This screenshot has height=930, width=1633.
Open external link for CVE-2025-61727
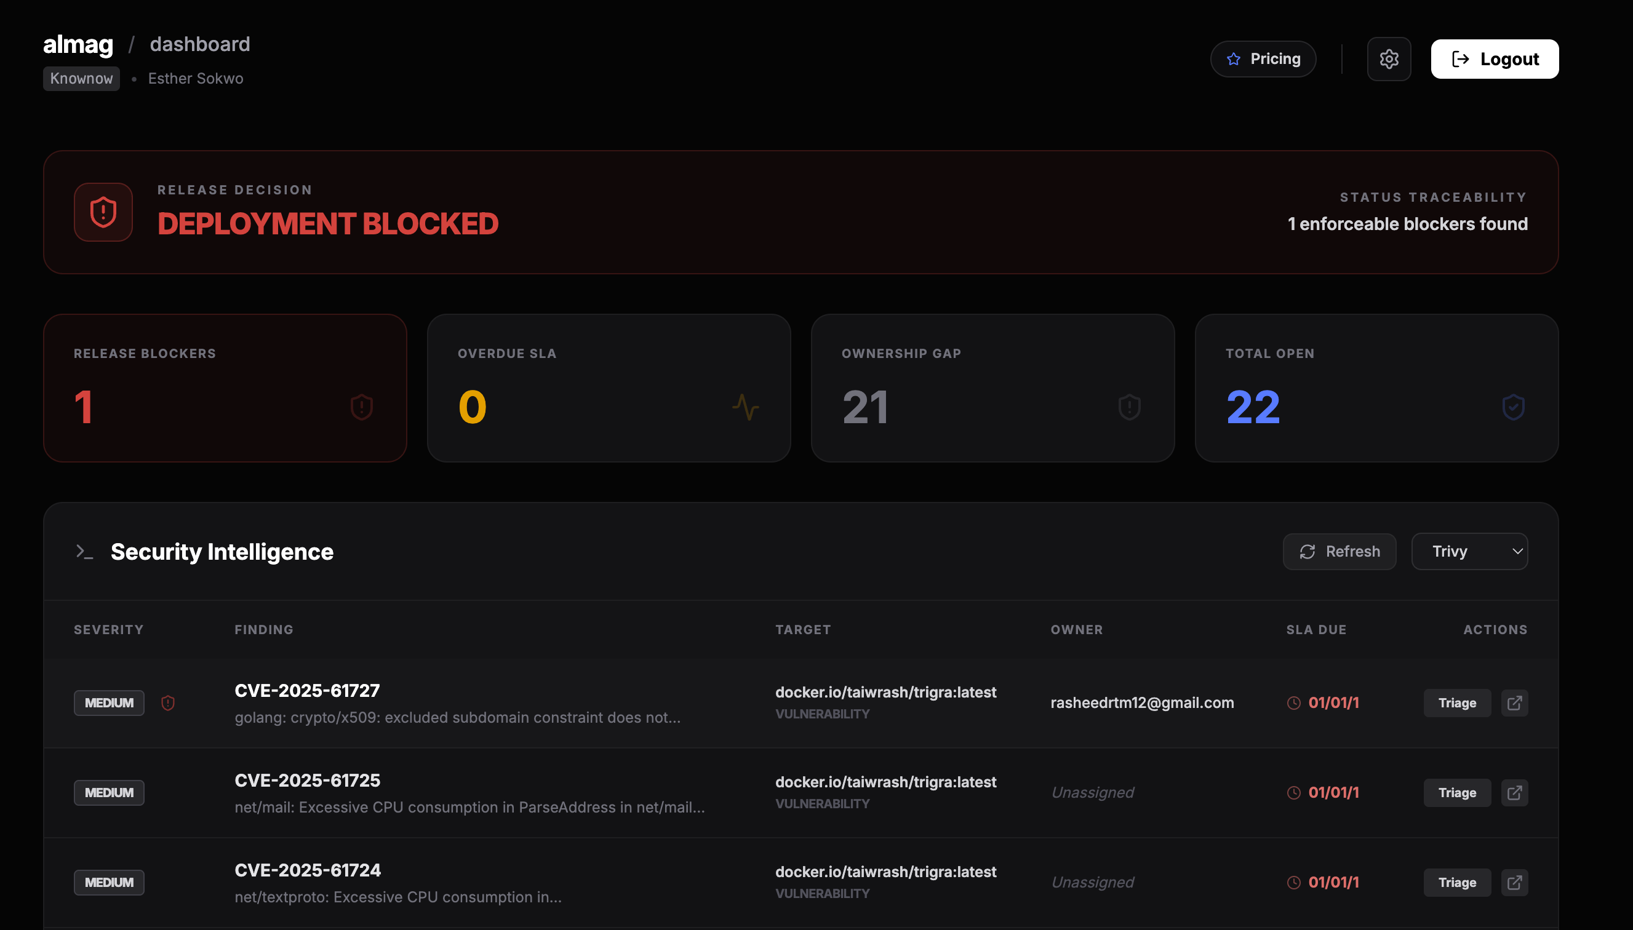[1514, 702]
